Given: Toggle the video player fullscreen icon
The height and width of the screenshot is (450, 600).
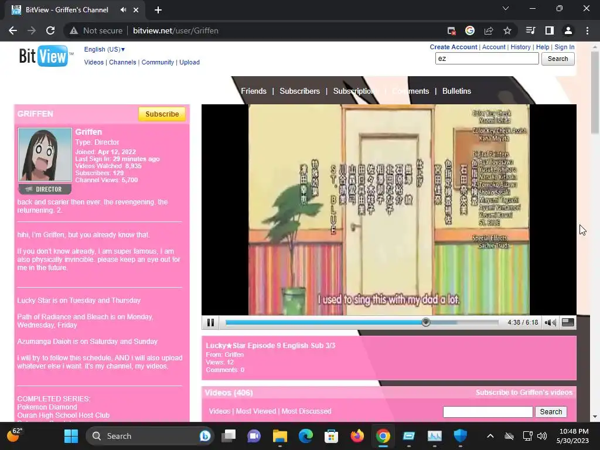Looking at the screenshot, I should (567, 323).
